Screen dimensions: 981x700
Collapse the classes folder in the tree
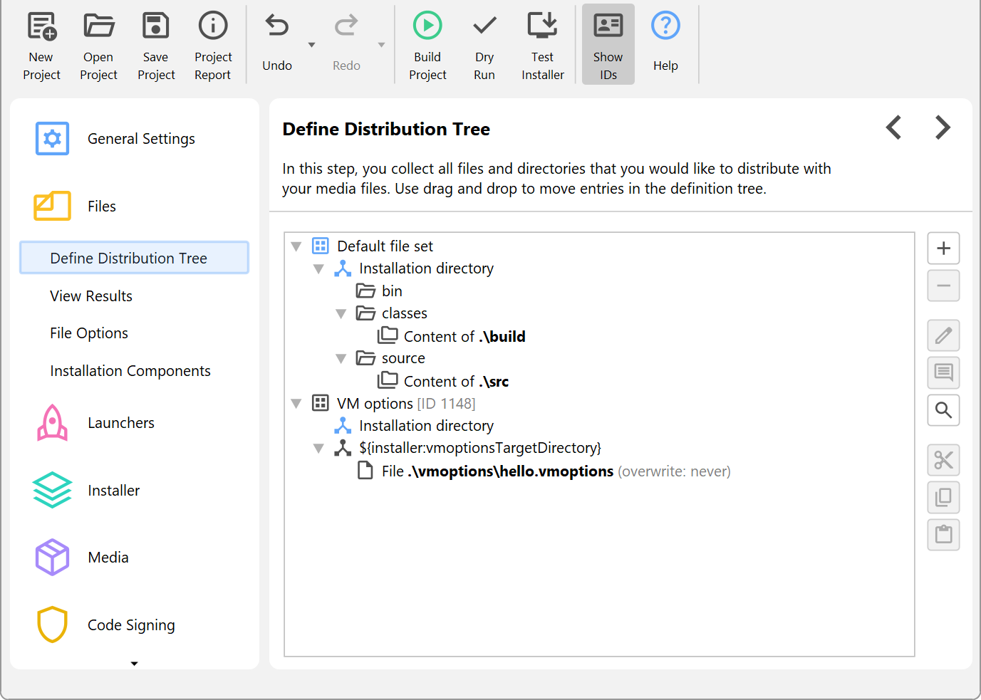point(341,314)
